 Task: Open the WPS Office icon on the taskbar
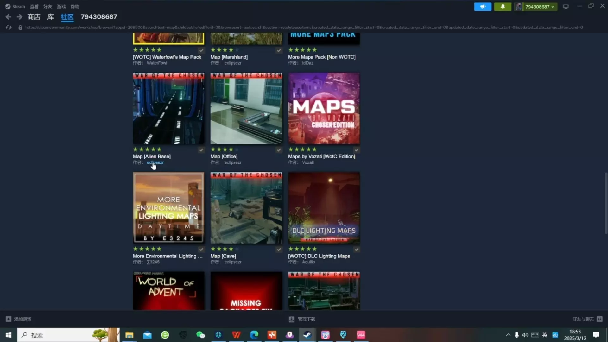click(236, 335)
